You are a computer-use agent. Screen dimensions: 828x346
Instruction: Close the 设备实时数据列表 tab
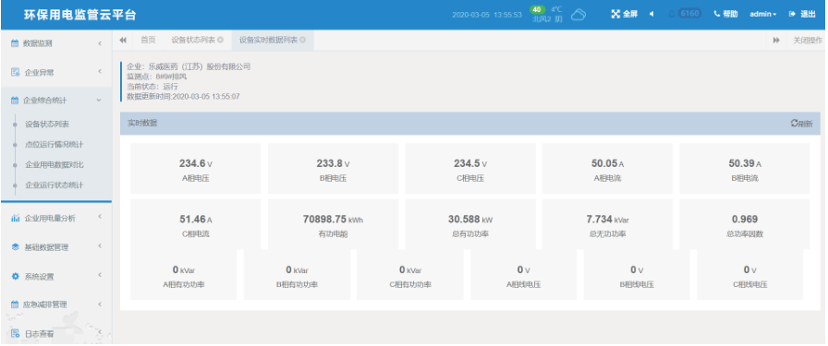302,40
